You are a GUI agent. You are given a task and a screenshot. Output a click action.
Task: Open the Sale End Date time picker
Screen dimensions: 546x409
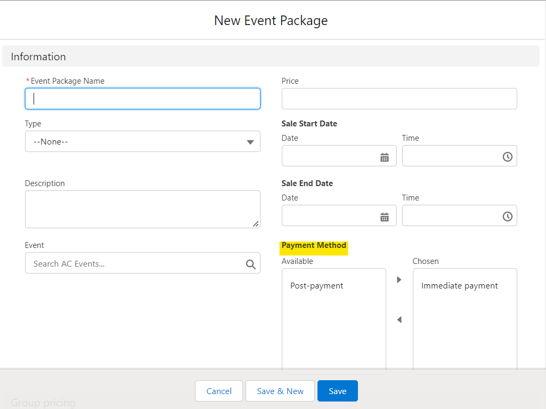pos(508,216)
